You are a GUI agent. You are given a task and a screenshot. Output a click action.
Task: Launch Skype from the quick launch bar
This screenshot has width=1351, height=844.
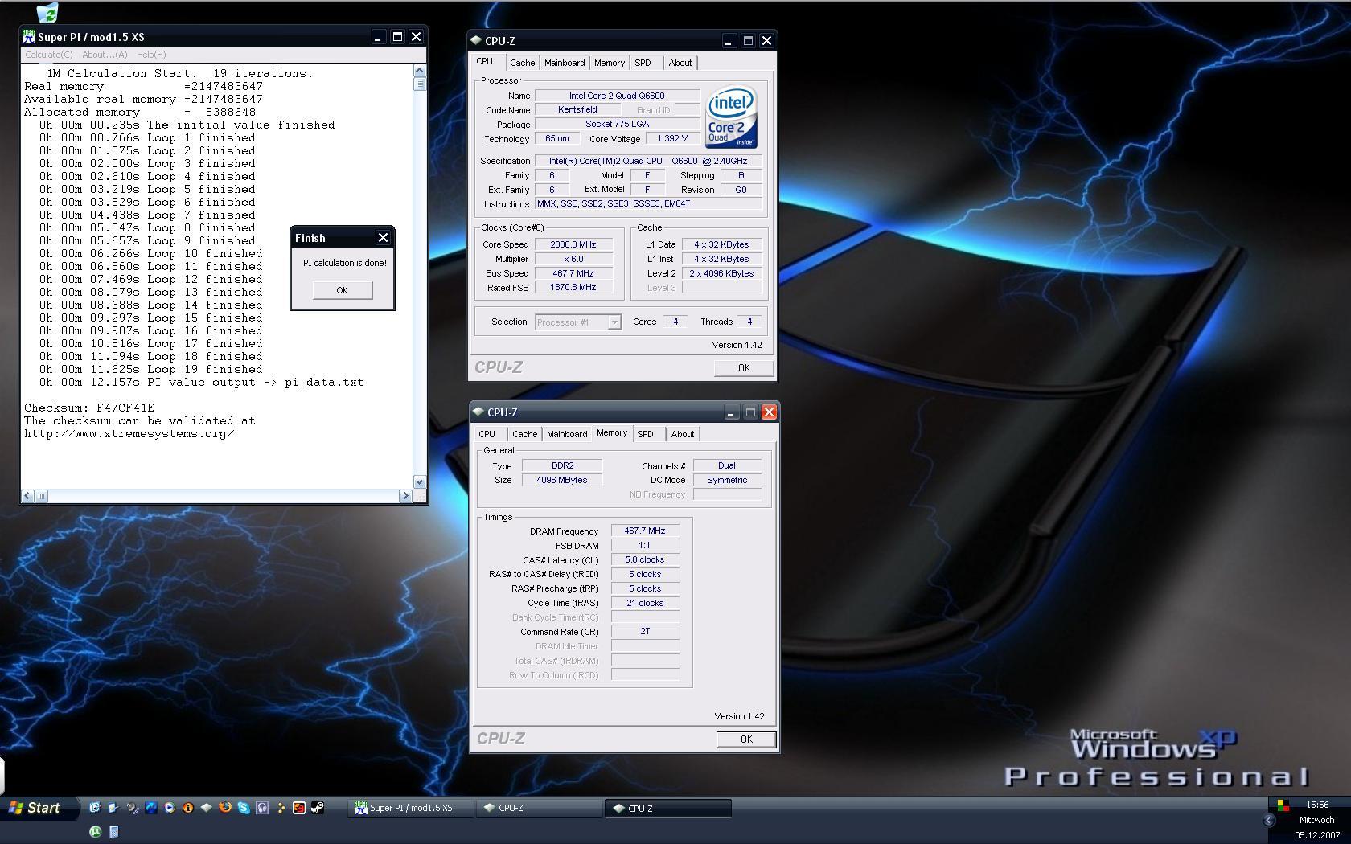pyautogui.click(x=244, y=807)
